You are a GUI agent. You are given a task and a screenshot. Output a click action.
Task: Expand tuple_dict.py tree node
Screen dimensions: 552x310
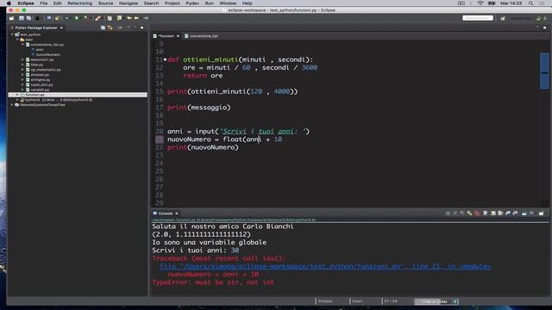[x=23, y=84]
